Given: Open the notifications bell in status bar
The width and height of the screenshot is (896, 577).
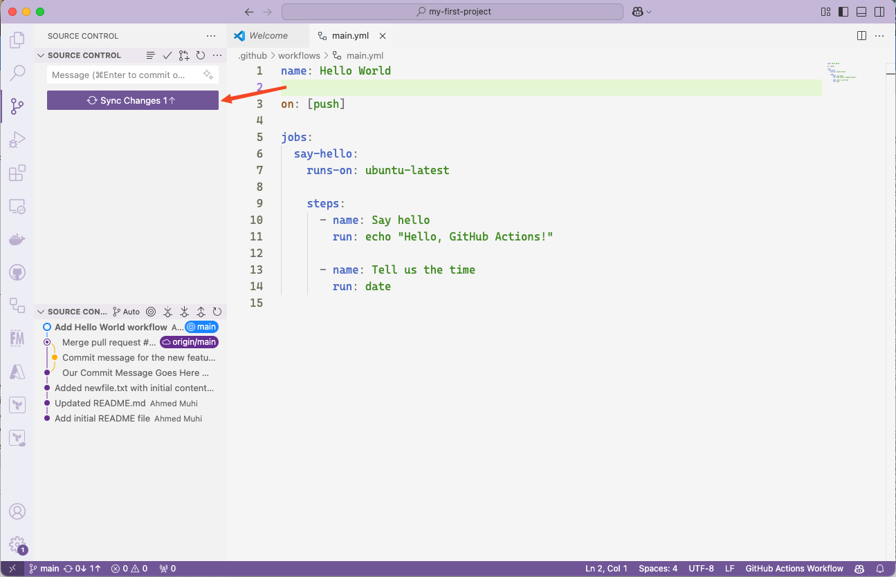Looking at the screenshot, I should pos(880,569).
